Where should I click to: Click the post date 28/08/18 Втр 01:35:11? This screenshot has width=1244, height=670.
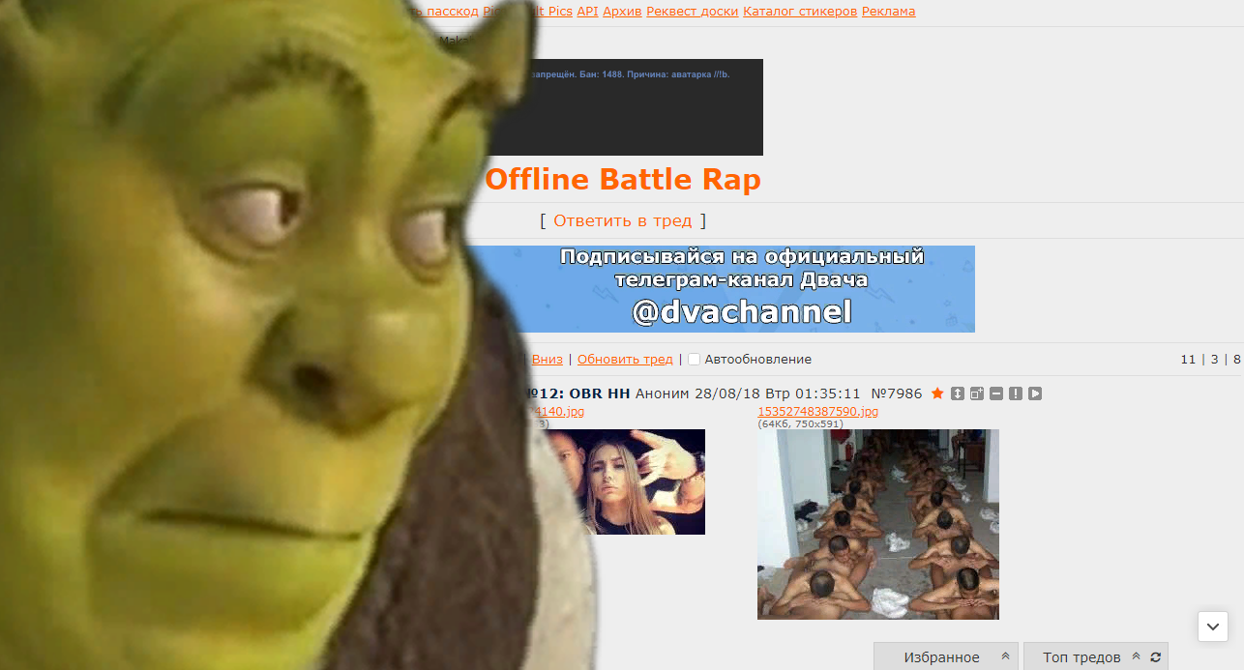778,393
